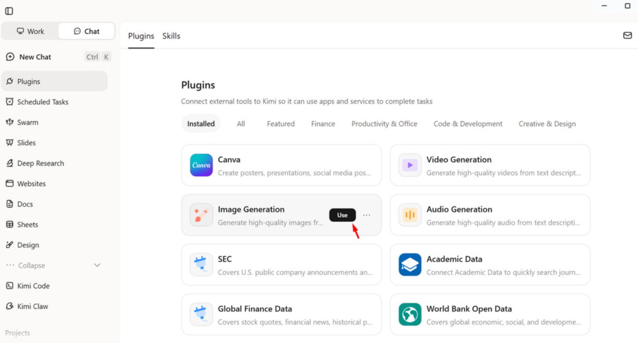
Task: Click the Design brush icon
Action: 9,244
